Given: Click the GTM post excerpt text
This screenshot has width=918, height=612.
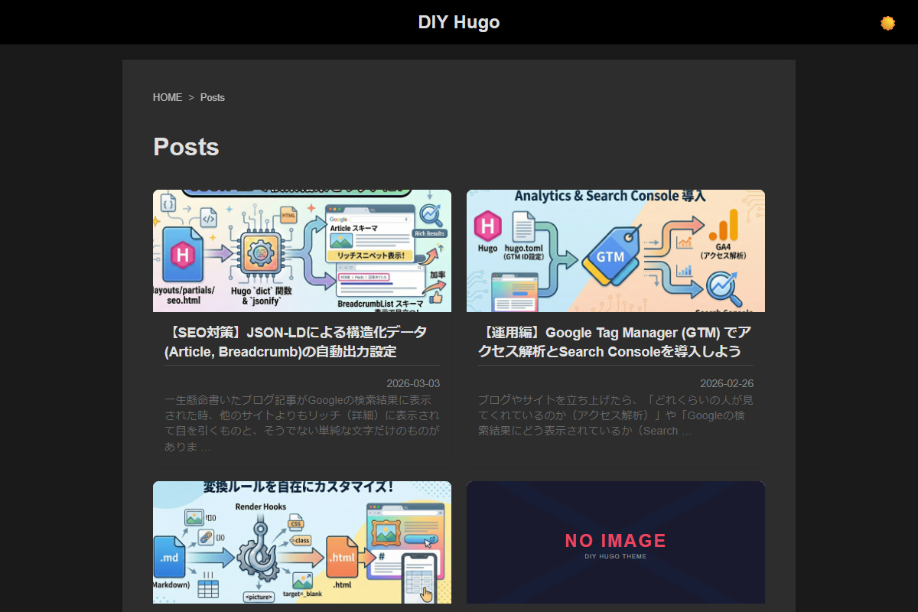Looking at the screenshot, I should click(x=615, y=415).
